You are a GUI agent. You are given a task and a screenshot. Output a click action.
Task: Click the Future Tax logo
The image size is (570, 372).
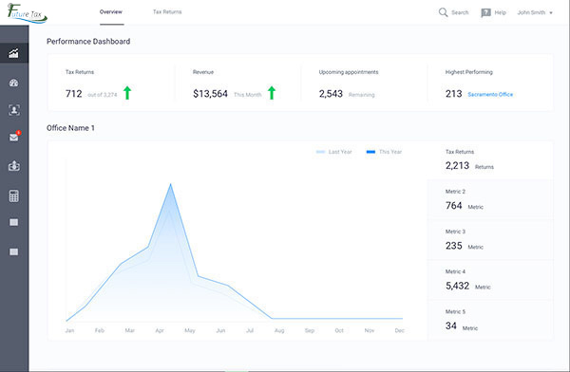[28, 13]
